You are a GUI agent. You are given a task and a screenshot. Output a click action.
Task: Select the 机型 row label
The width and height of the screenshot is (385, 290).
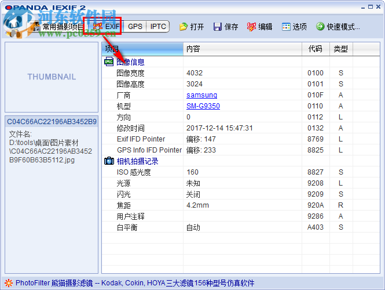pos(123,106)
